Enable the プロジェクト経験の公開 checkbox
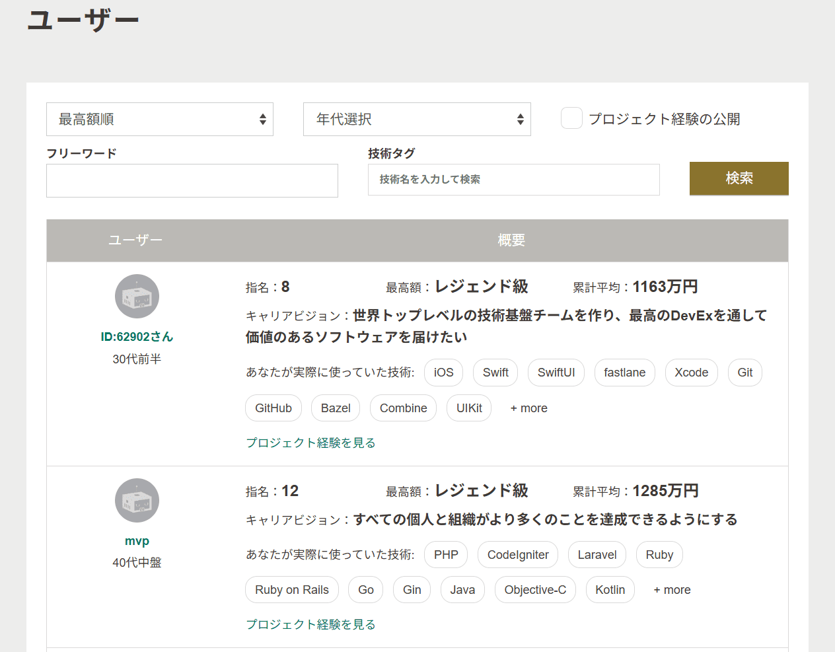 point(571,118)
